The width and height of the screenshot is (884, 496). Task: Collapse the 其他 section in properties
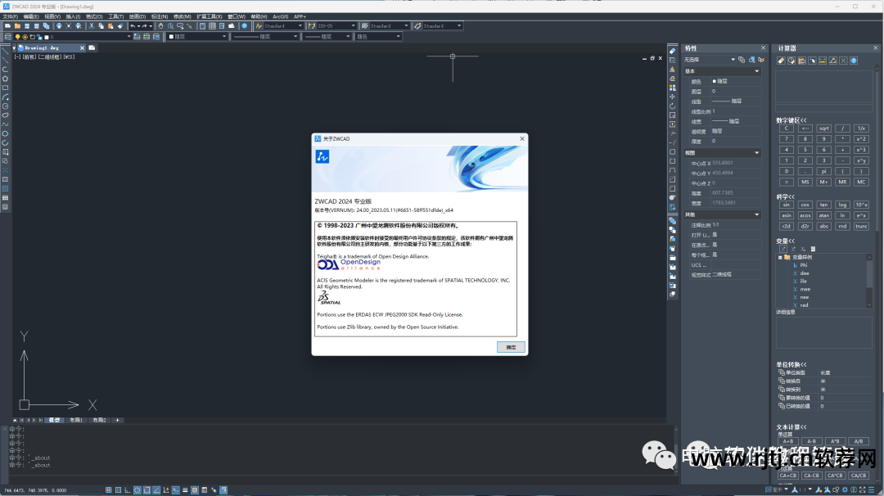coord(756,214)
